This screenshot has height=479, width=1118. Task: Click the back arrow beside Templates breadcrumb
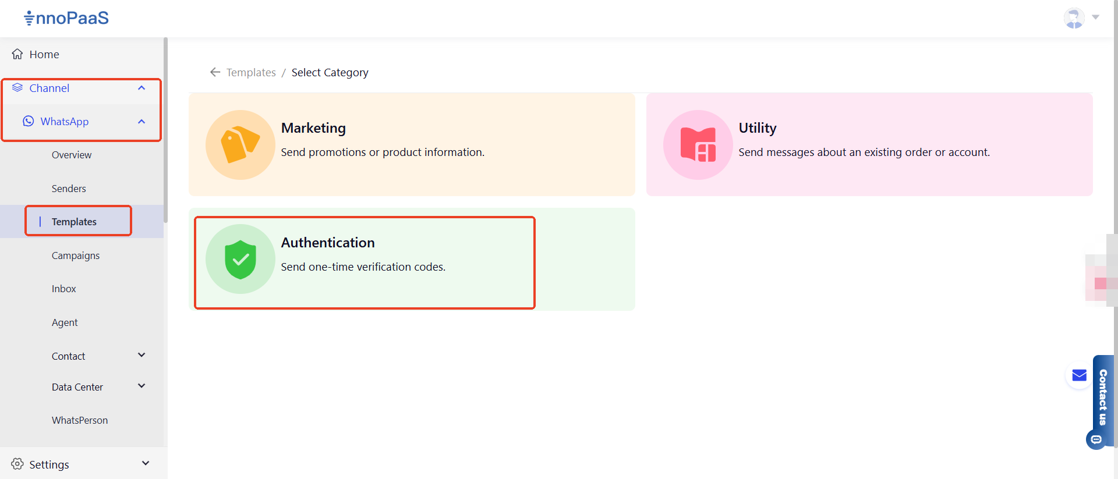215,72
